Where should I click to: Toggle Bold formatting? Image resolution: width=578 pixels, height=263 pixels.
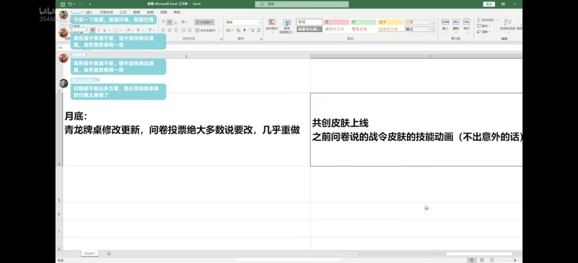coord(93,30)
